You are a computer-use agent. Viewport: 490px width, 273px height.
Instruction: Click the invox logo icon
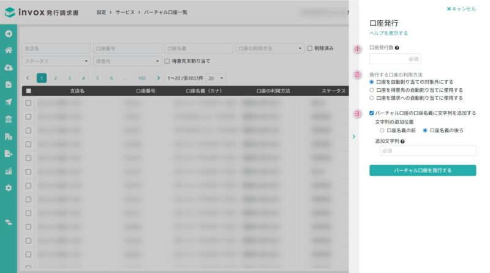pos(10,12)
